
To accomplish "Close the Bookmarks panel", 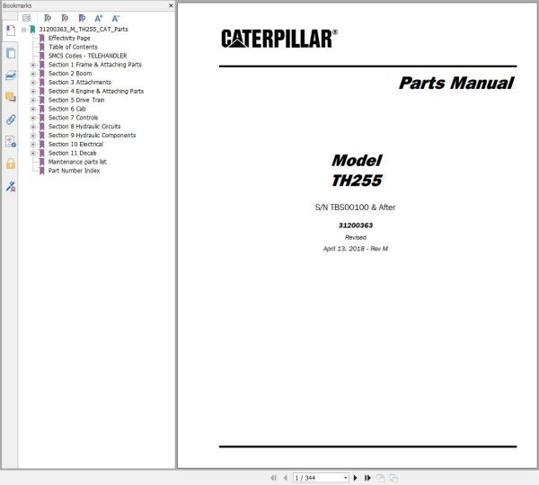I will (171, 5).
